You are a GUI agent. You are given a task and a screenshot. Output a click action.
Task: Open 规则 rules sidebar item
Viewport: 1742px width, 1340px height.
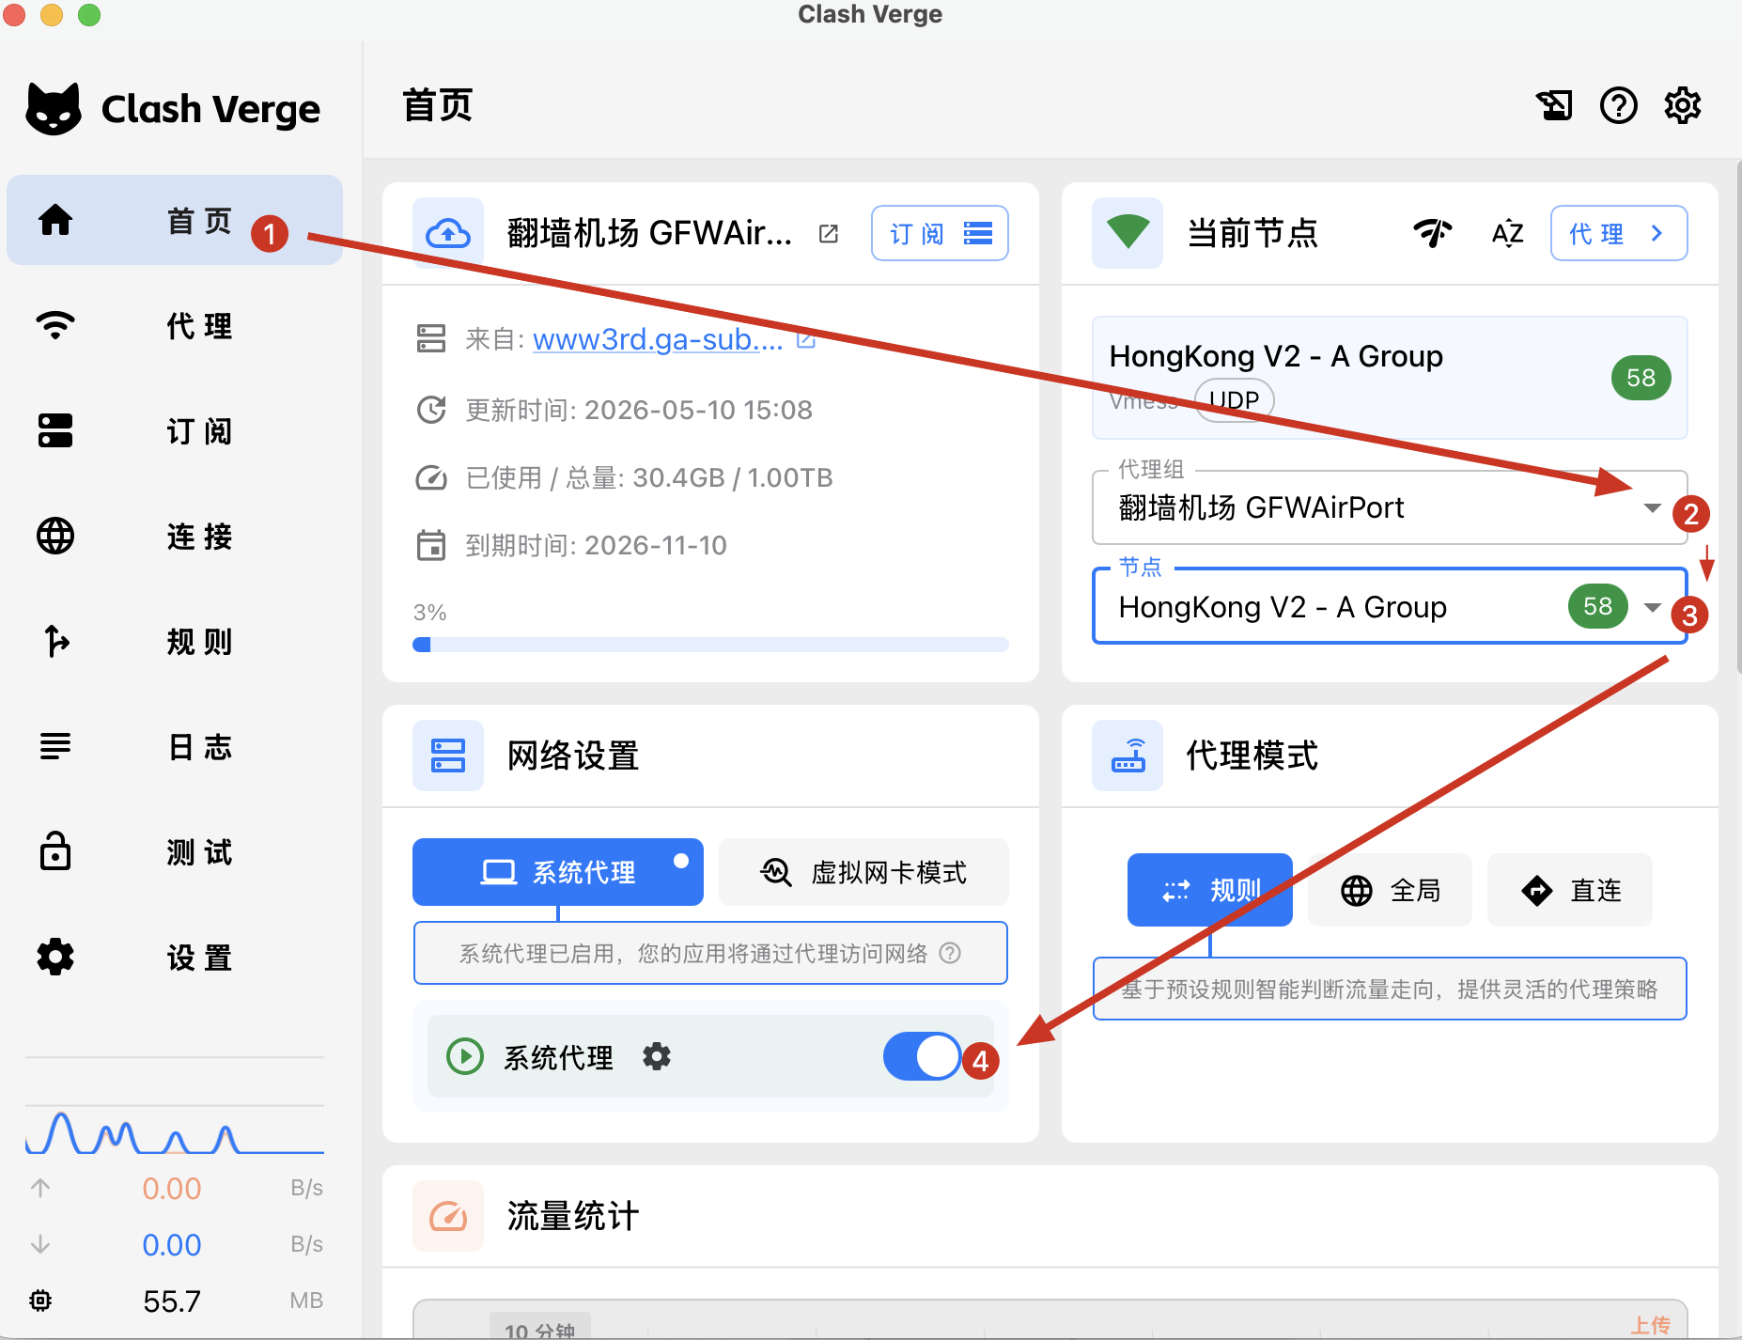175,641
